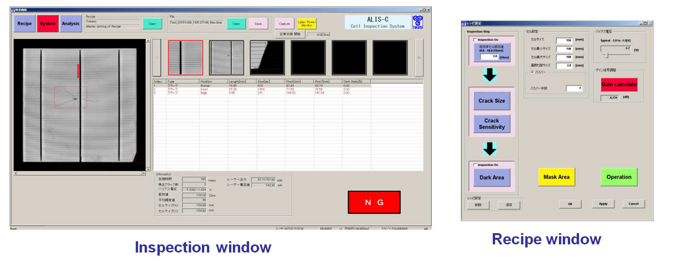Image resolution: width=680 pixels, height=261 pixels.
Task: Select the second crack thumbnail image
Action: tap(226, 58)
